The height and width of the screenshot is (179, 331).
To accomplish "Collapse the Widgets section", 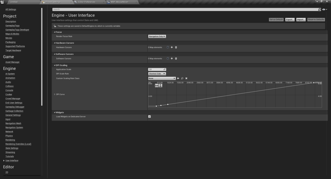I will (54, 113).
